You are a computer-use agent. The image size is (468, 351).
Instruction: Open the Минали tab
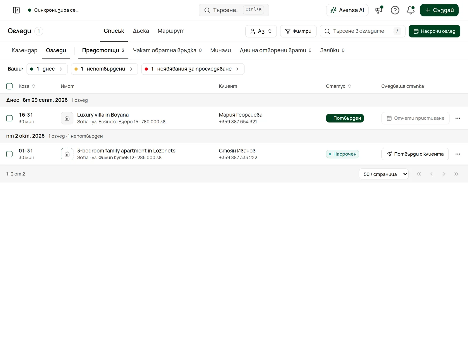tap(221, 50)
